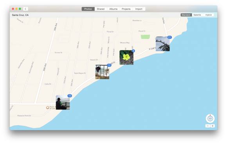Click the blue badge showing 12 photos
227x144 pixels.
109,65
